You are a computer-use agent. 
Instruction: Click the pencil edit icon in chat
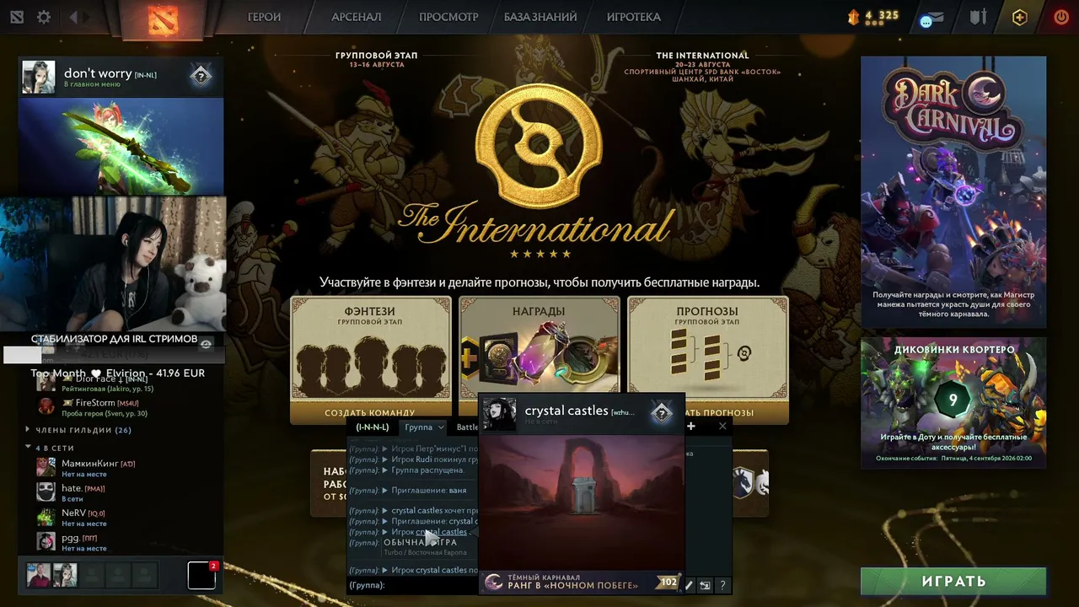click(689, 585)
